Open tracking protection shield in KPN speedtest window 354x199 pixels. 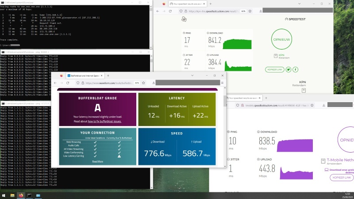click(181, 11)
